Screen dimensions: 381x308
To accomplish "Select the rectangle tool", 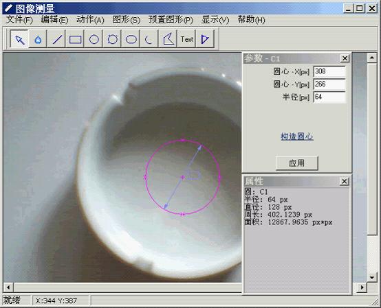I will click(76, 39).
